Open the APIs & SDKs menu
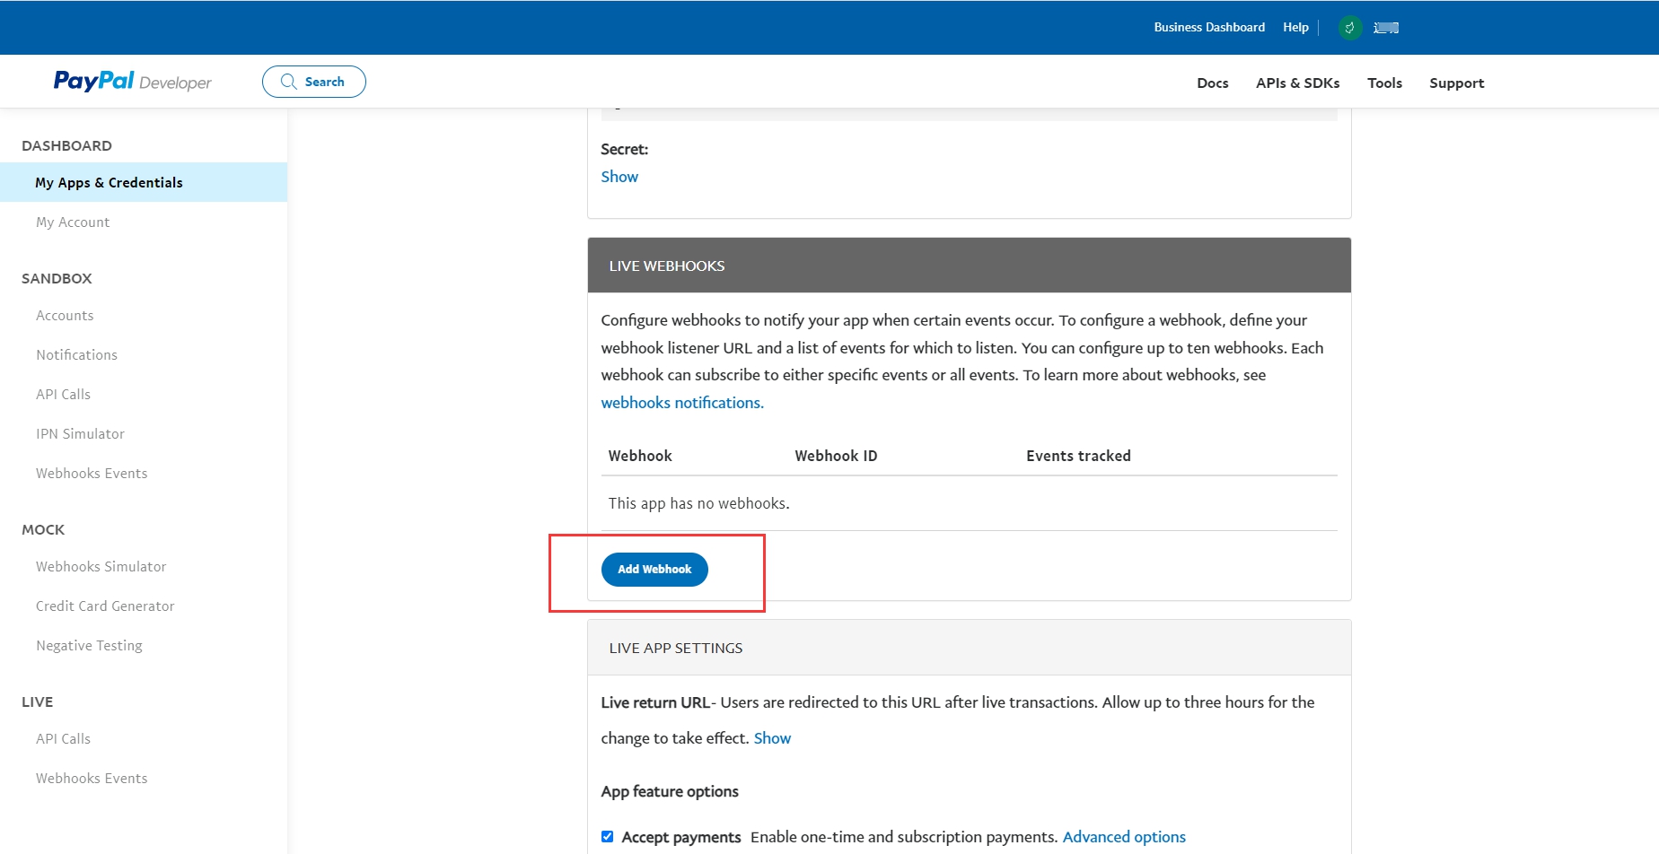Image resolution: width=1659 pixels, height=854 pixels. point(1297,83)
